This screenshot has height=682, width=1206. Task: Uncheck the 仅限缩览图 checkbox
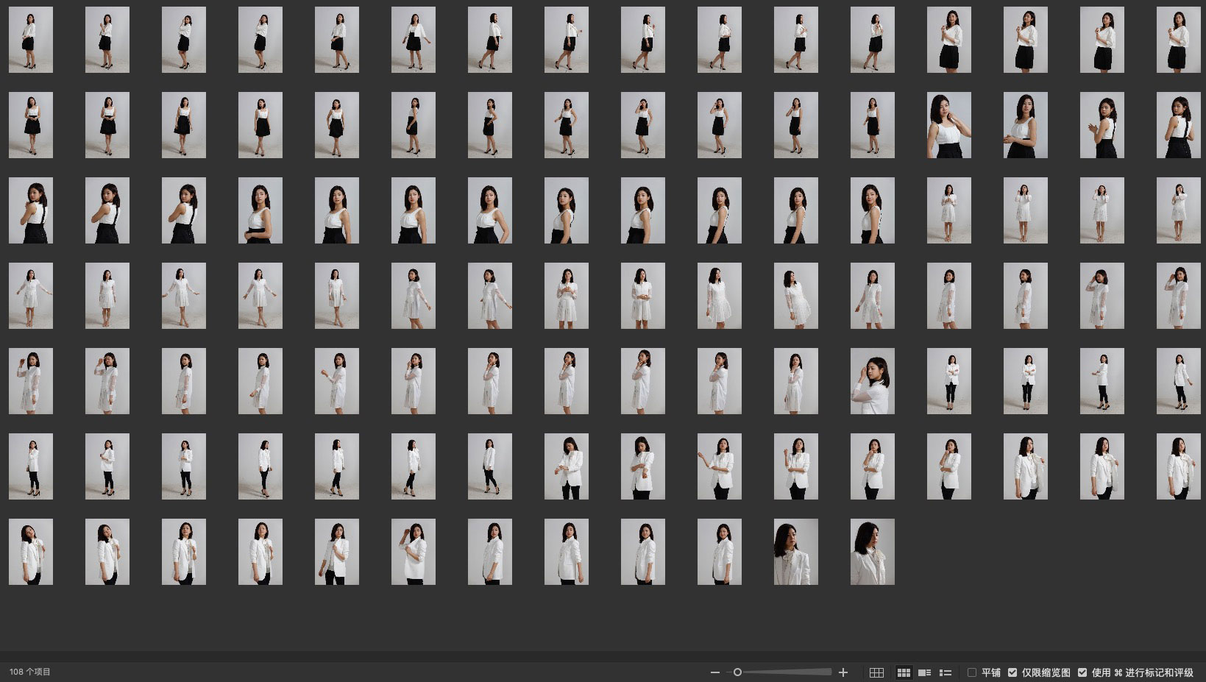(x=1012, y=672)
